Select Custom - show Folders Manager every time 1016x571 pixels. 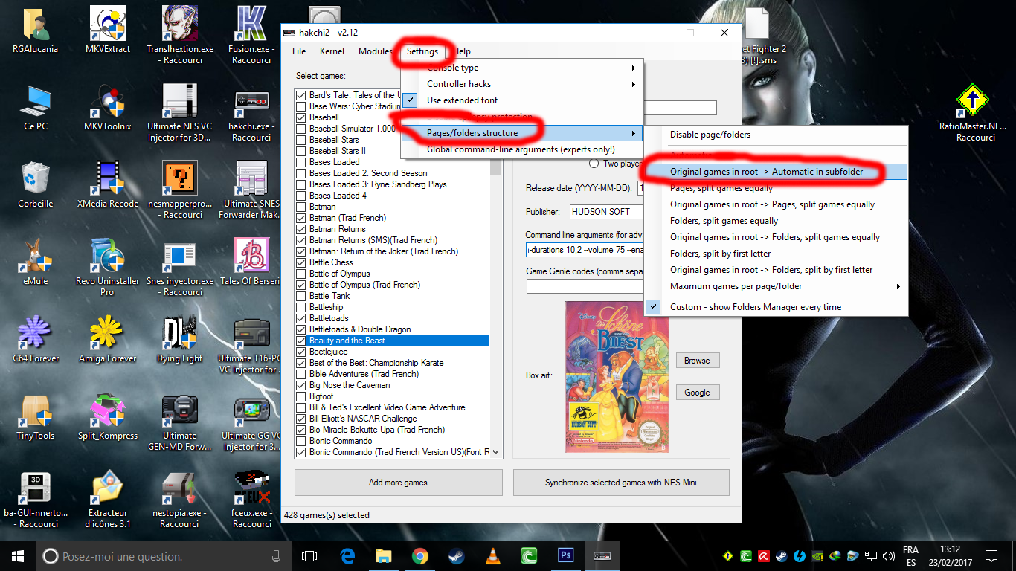tap(776, 307)
